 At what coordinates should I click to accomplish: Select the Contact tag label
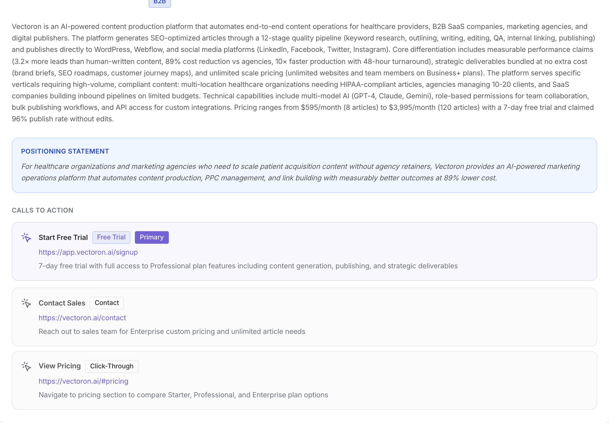(107, 303)
